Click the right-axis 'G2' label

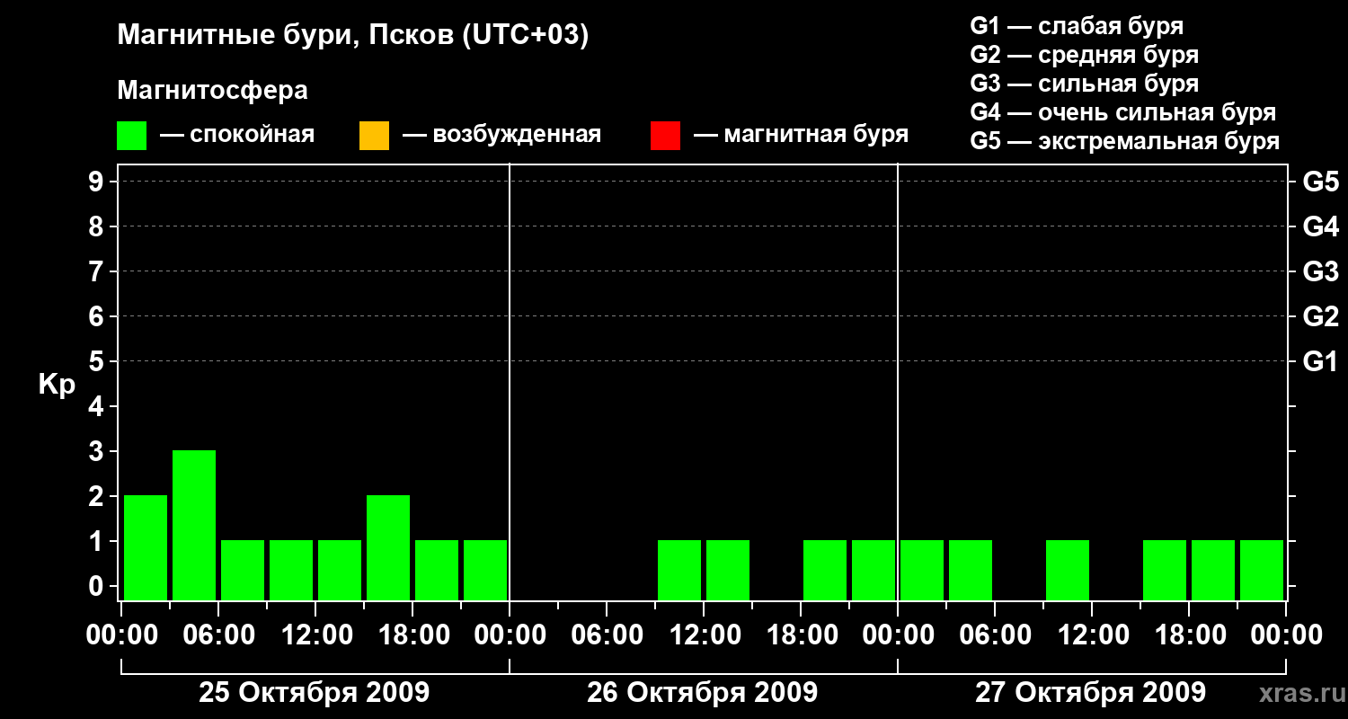1320,316
